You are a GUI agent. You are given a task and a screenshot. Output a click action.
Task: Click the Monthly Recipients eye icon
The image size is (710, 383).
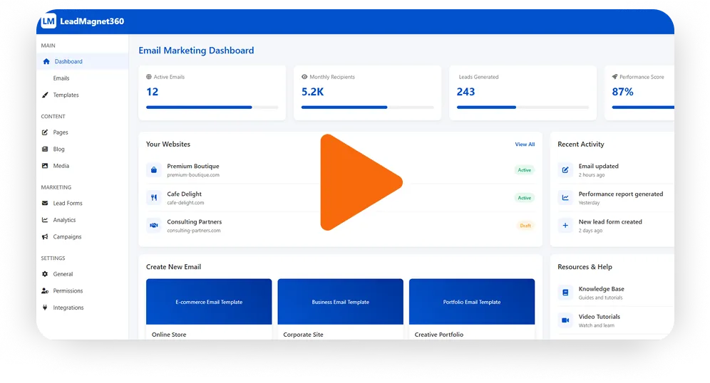pos(304,77)
